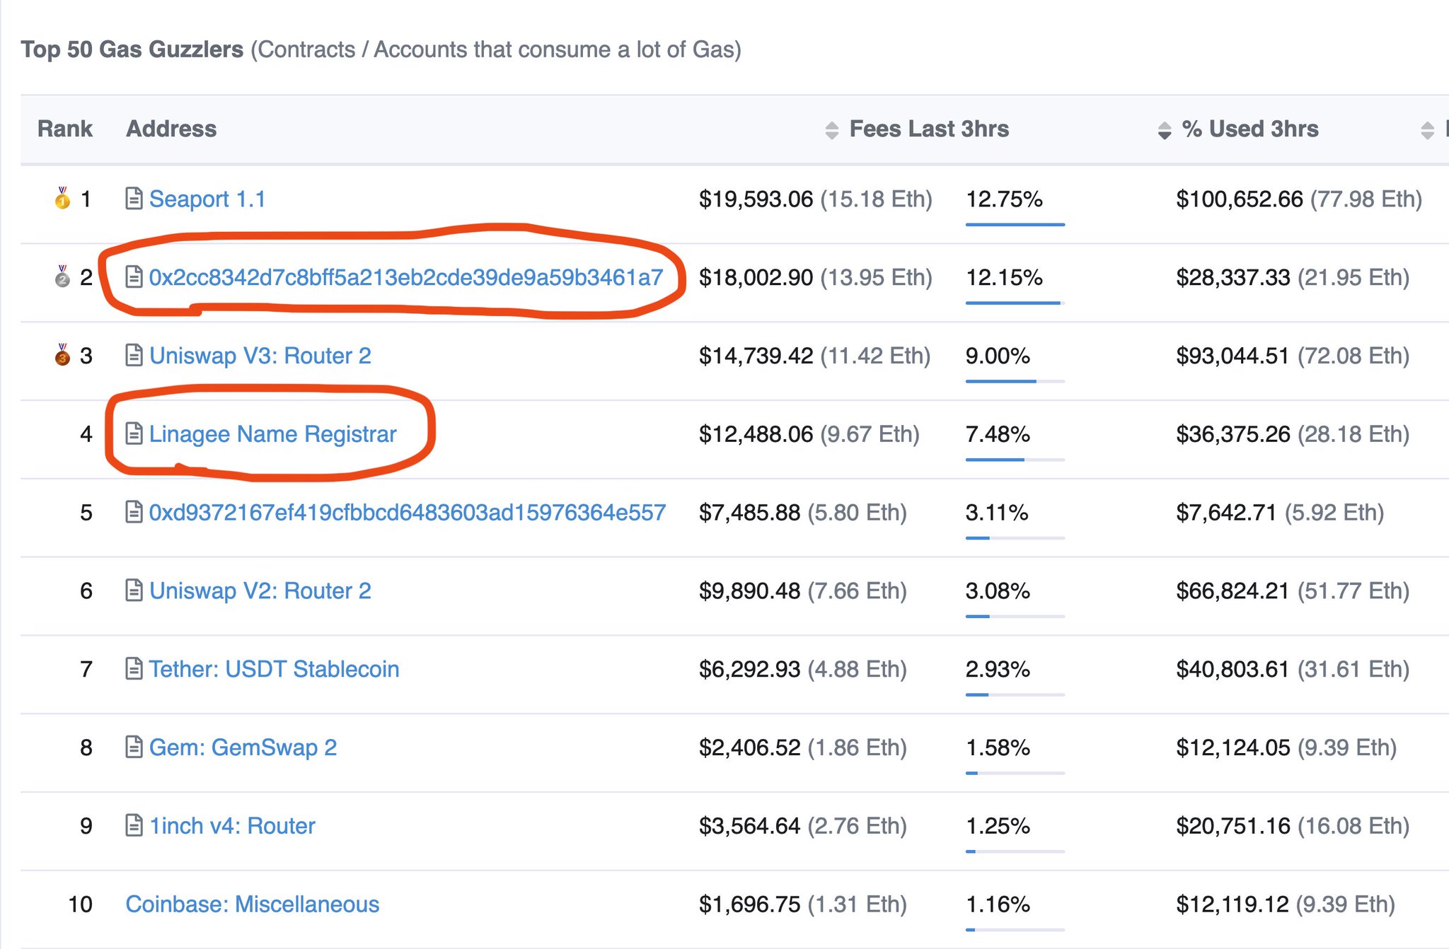The height and width of the screenshot is (949, 1449).
Task: Click contract icon beside Gem: GemSwap 2
Action: tap(134, 747)
